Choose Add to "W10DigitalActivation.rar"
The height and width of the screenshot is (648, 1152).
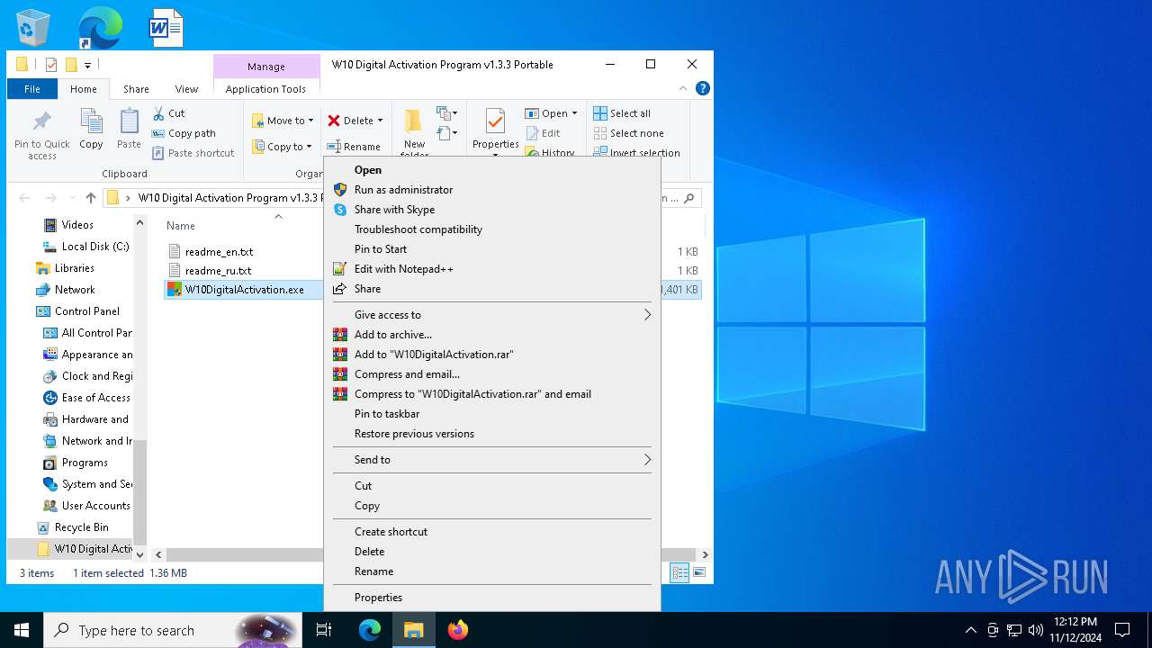point(491,355)
